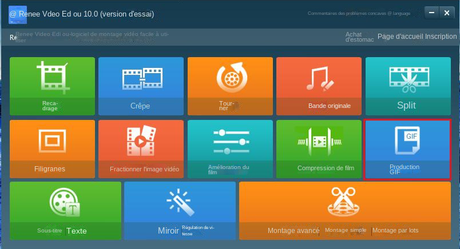Click the Montage par lots label
460x249 pixels.
(395, 231)
